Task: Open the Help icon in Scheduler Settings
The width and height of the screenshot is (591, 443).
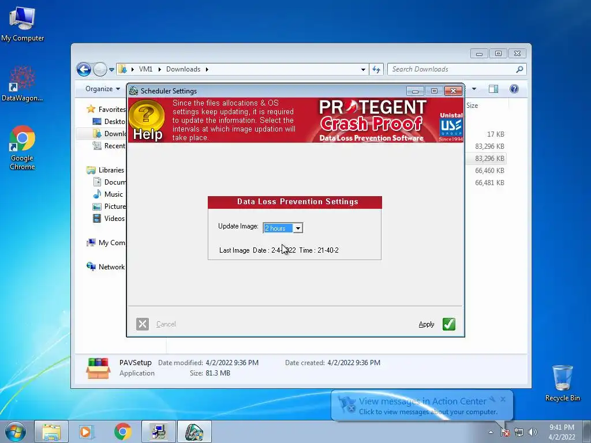Action: click(147, 121)
